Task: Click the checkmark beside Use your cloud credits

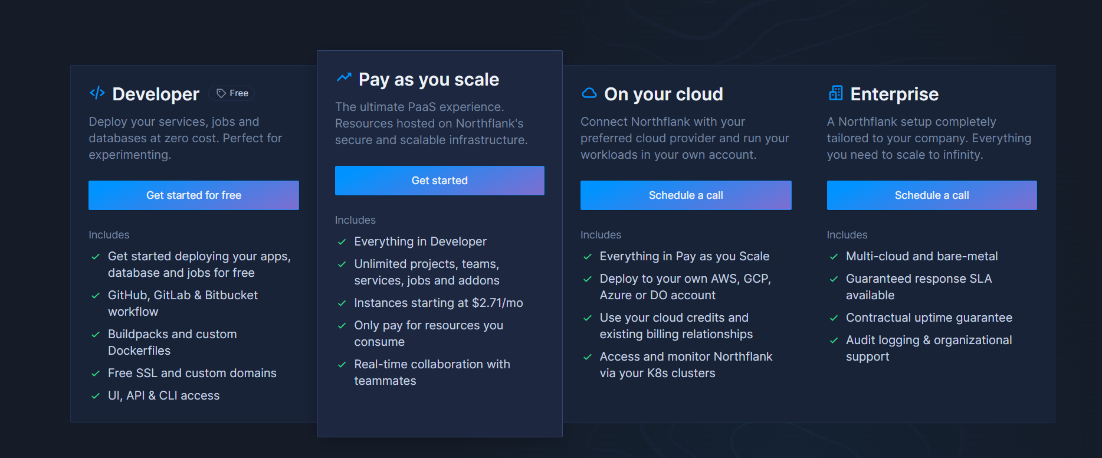Action: 588,318
